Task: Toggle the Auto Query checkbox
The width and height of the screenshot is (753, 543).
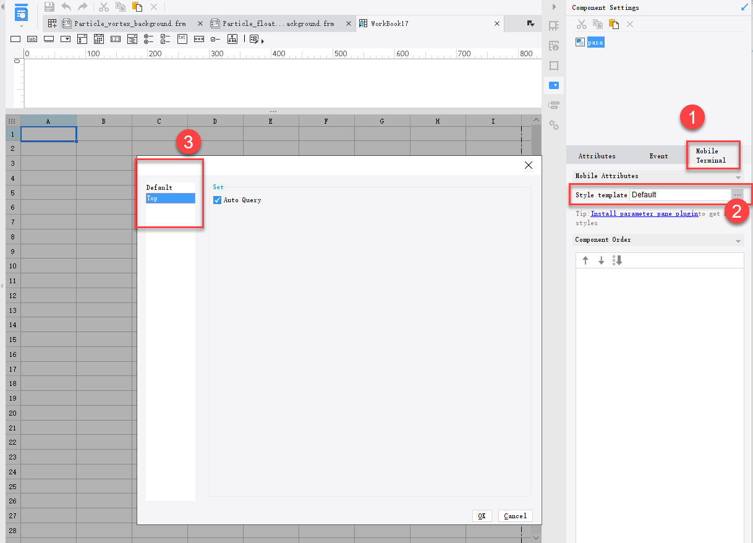Action: (217, 200)
